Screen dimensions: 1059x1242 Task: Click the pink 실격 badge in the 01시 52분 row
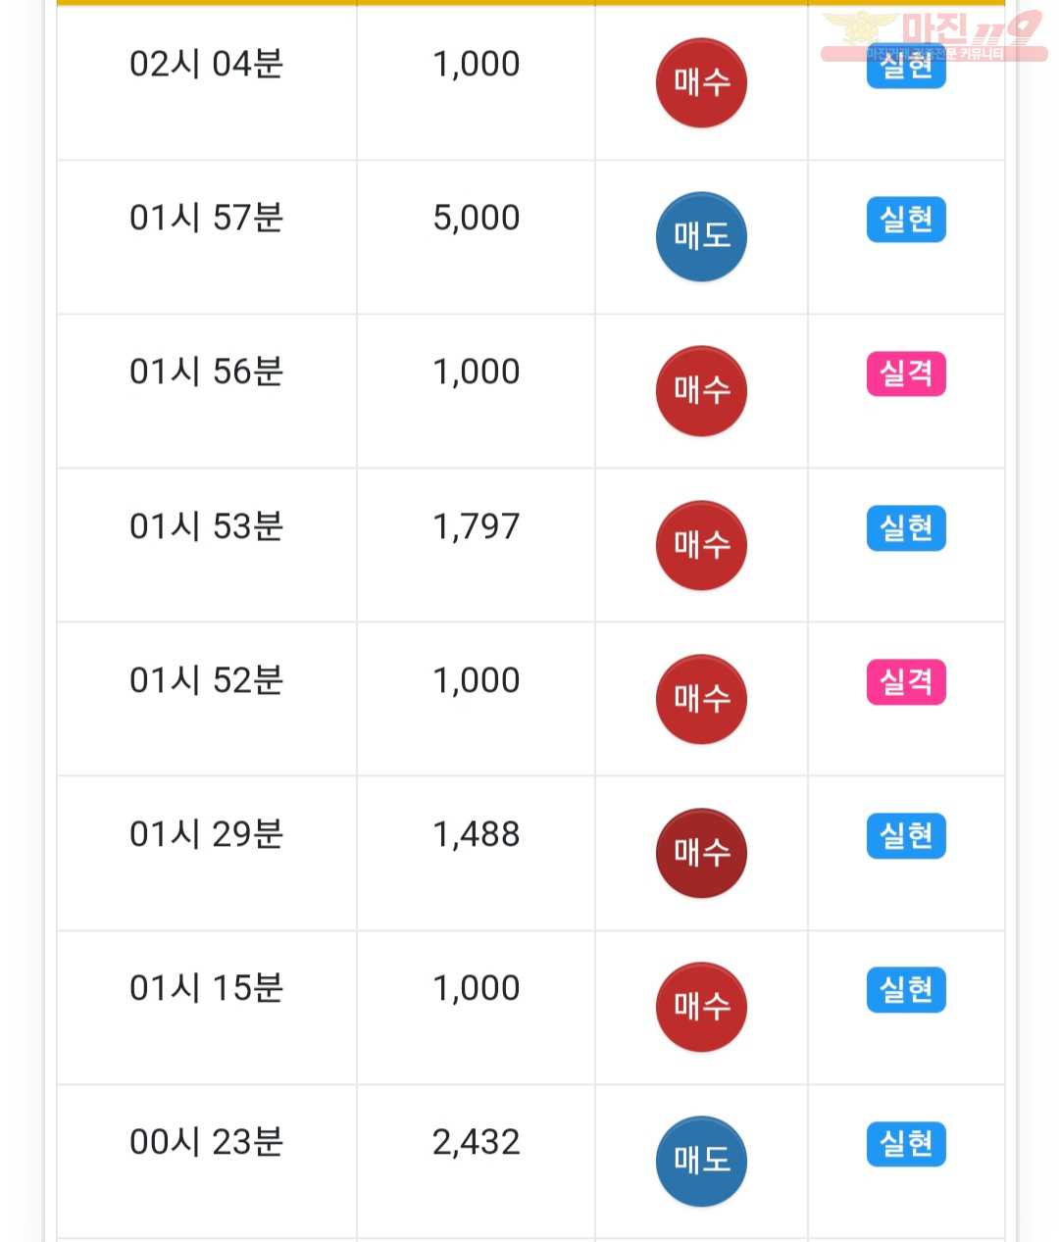point(906,682)
